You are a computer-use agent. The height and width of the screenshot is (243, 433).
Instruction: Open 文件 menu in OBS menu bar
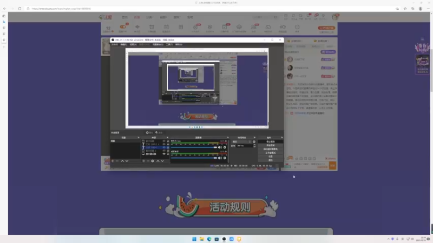(x=115, y=44)
